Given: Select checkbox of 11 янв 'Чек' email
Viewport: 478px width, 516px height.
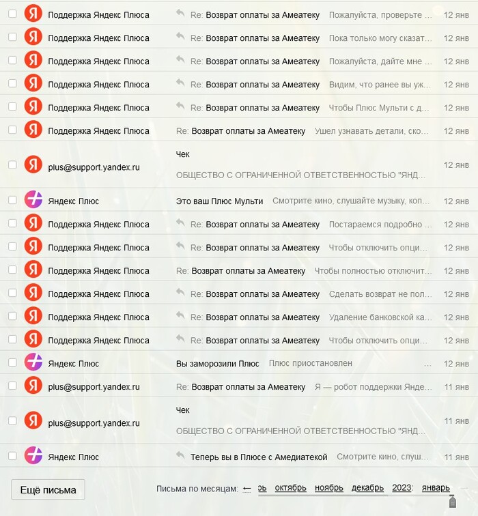Looking at the screenshot, I should [12, 420].
